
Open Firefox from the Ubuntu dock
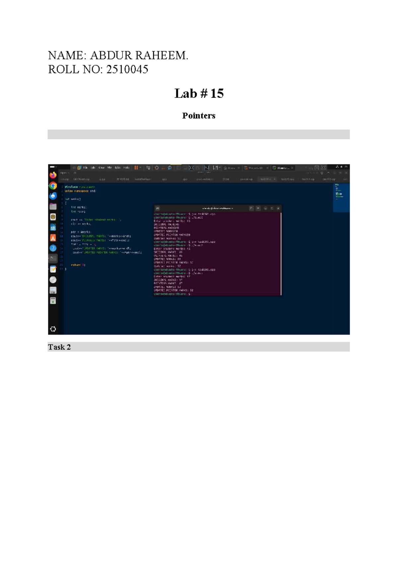click(53, 175)
